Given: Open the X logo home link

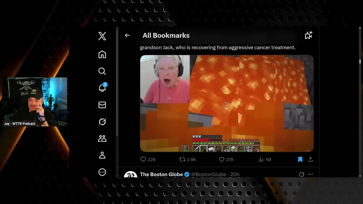Looking at the screenshot, I should coord(102,36).
